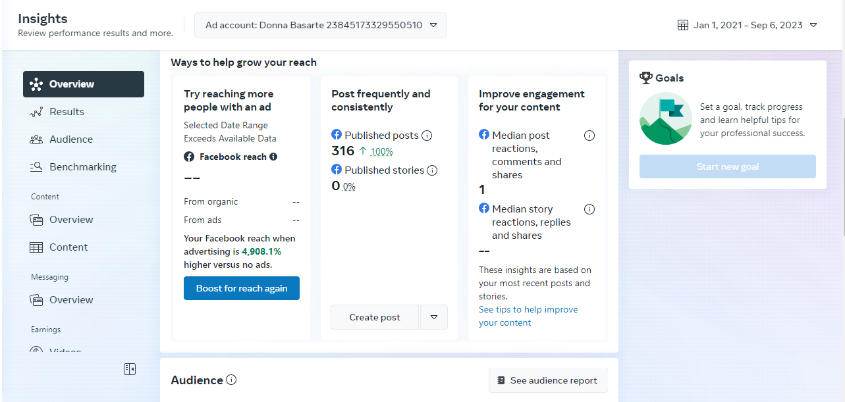Click the See audience report button

point(548,380)
